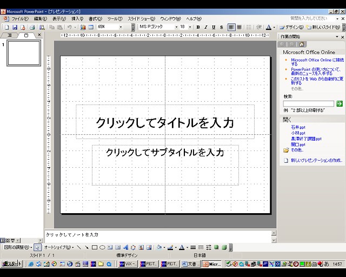The width and height of the screenshot is (346, 277).
Task: Open the zoom percentage dropdown
Action: 121,27
